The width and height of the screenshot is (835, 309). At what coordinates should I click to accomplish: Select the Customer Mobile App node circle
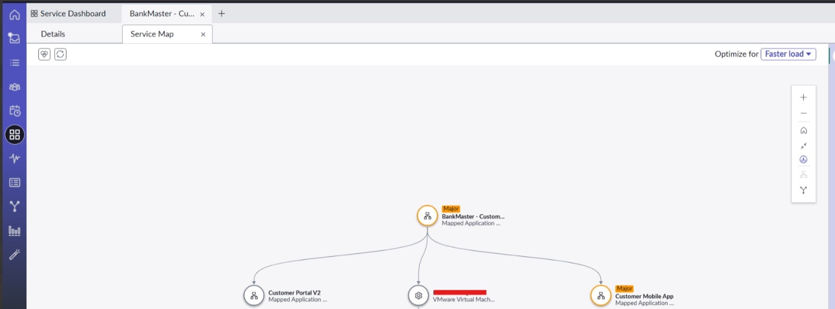601,295
